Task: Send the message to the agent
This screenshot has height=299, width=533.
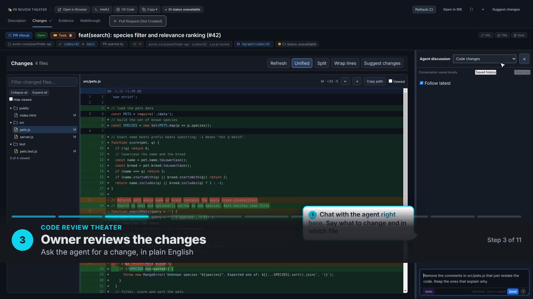Action: [x=513, y=292]
